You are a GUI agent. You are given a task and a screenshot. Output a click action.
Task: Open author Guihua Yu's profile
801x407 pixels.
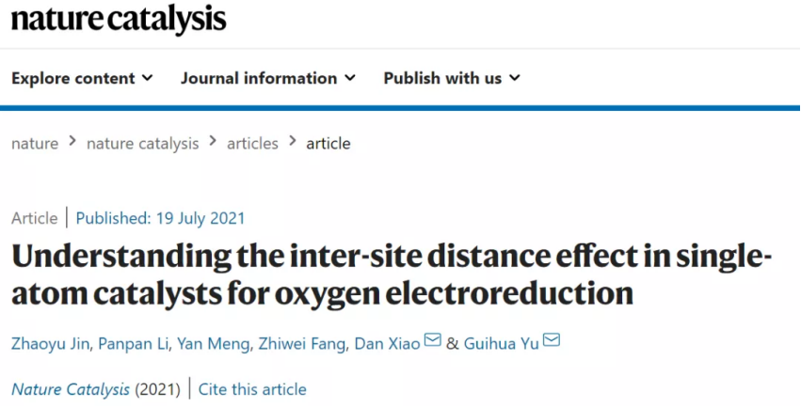tap(501, 344)
